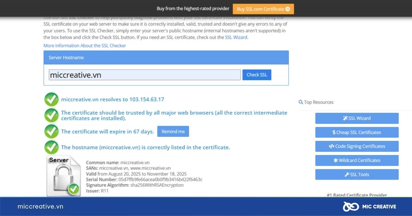Click the Serial Number value line
Viewport: 412px width, 216px height.
pos(144,179)
